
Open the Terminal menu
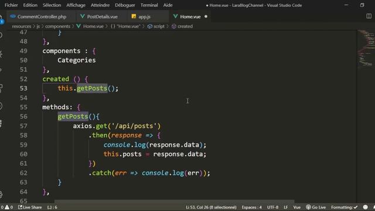(x=149, y=5)
